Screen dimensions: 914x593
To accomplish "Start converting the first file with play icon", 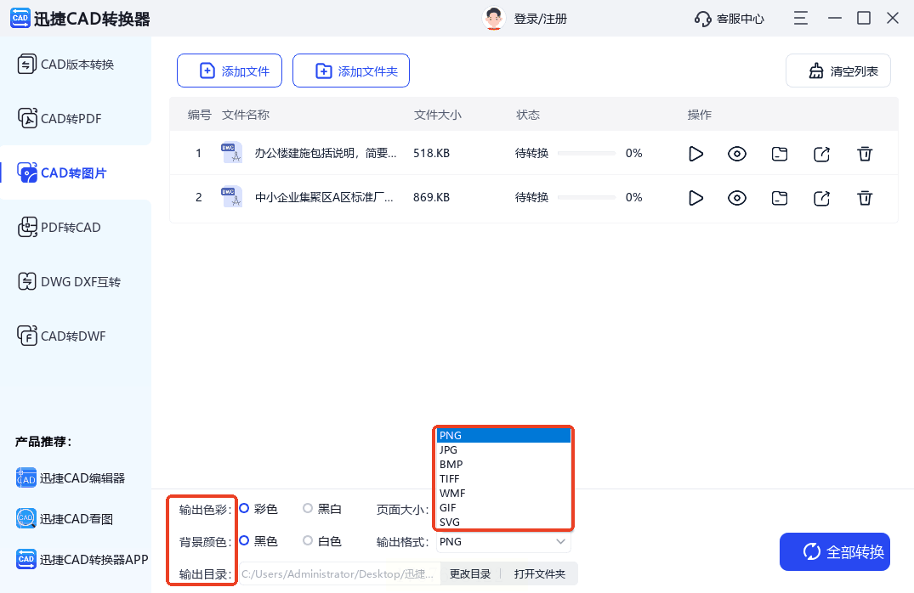I will coord(695,154).
